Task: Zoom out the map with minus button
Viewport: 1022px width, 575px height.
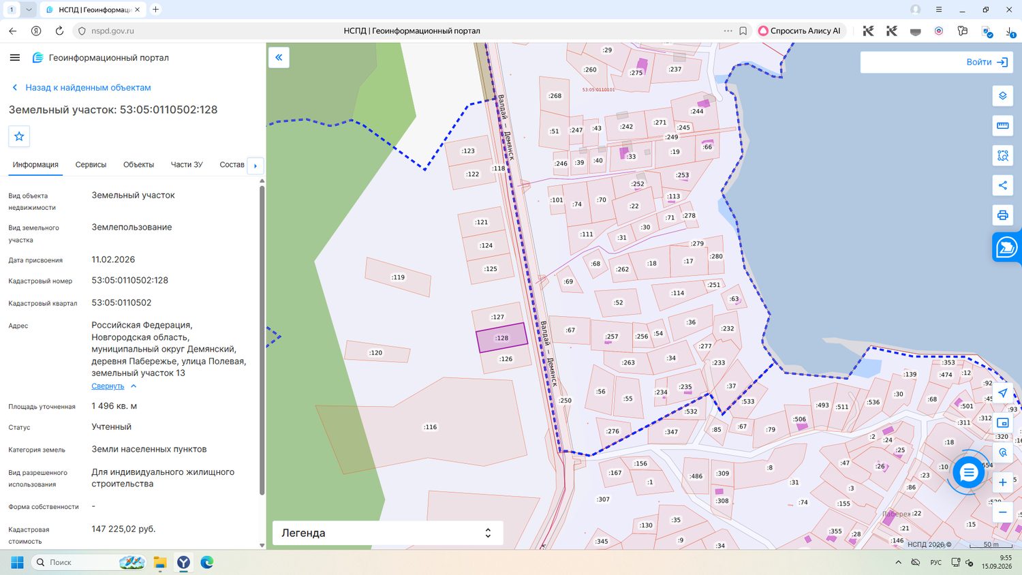Action: [1002, 512]
